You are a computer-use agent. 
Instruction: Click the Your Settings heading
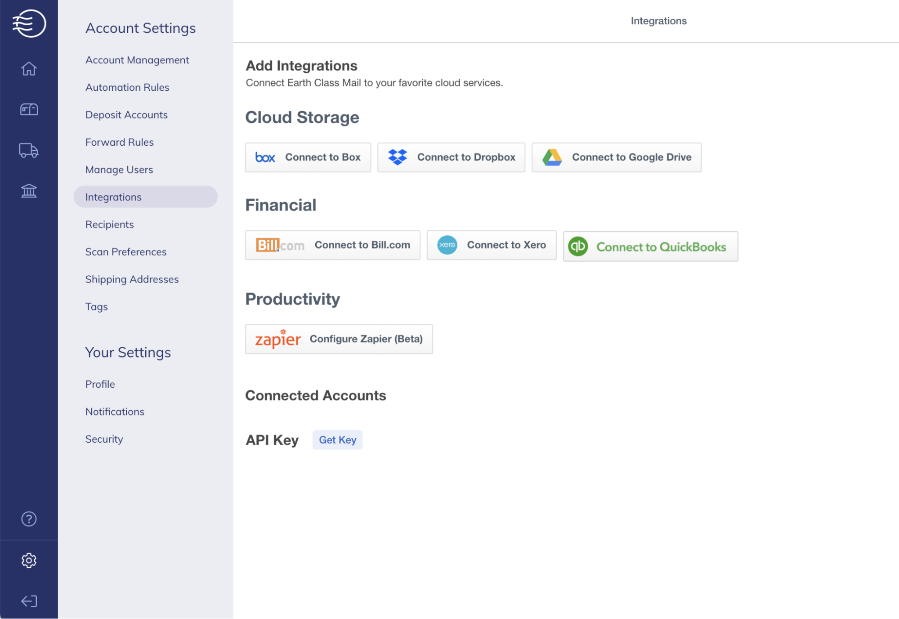coord(128,352)
